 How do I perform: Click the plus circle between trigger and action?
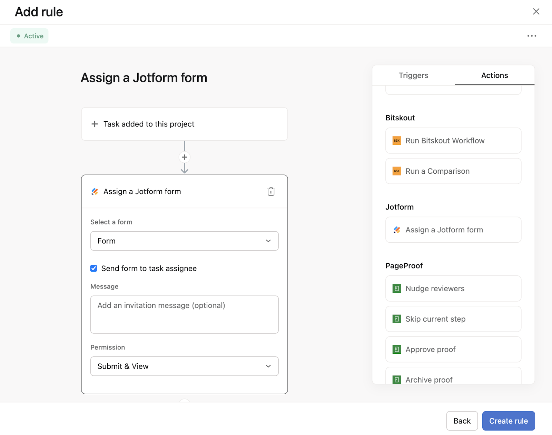185,157
